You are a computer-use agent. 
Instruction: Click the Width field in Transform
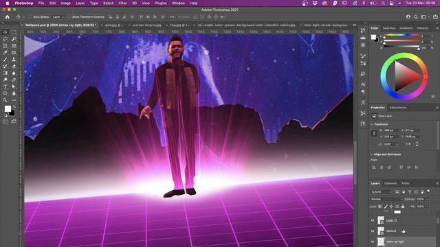pos(391,130)
